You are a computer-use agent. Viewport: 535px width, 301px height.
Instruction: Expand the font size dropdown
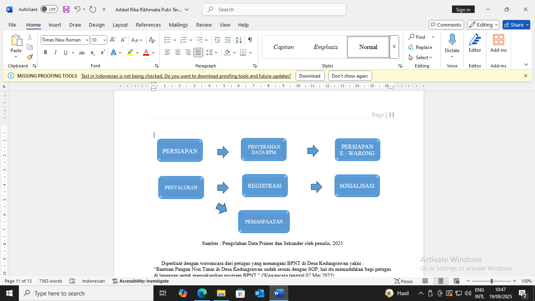click(105, 40)
